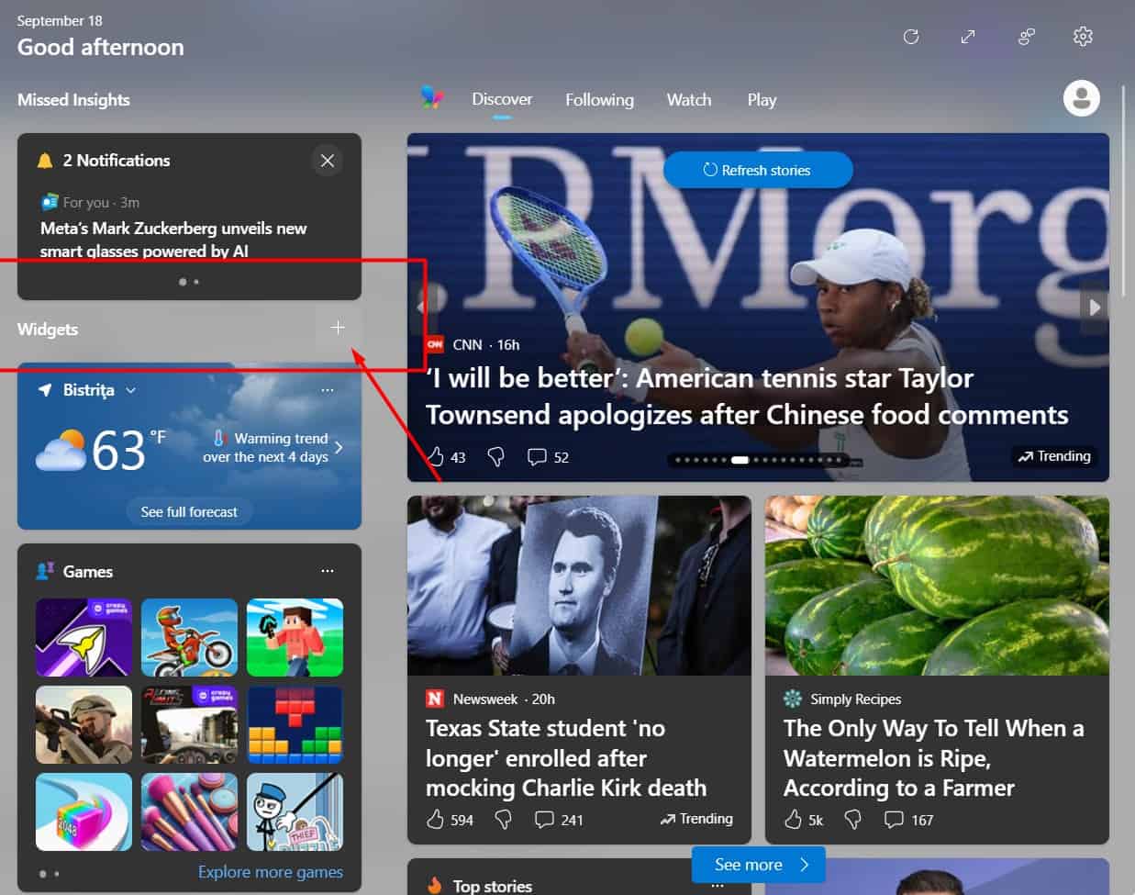1135x895 pixels.
Task: Switch to the Following tab
Action: [599, 99]
